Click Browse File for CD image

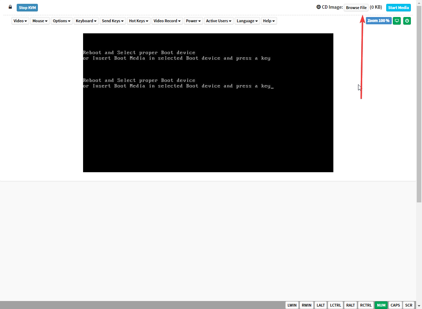(x=356, y=8)
